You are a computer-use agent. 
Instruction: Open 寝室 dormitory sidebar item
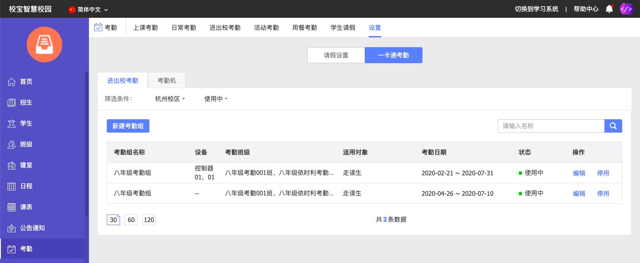pyautogui.click(x=26, y=165)
